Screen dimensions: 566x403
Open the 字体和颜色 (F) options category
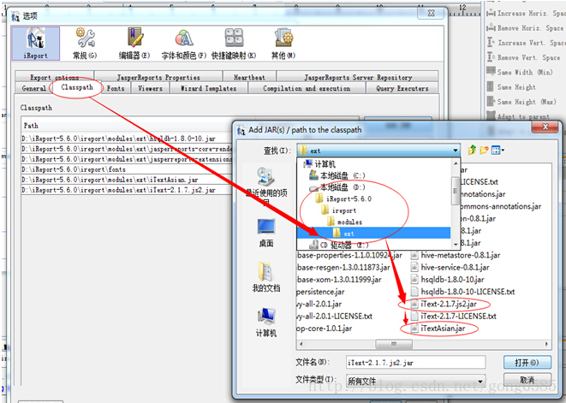[x=184, y=44]
